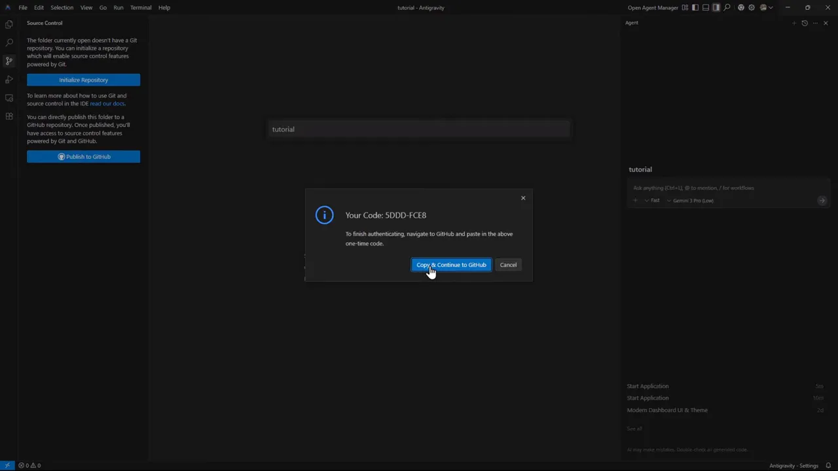The width and height of the screenshot is (838, 471).
Task: Open the View menu
Action: 86,7
